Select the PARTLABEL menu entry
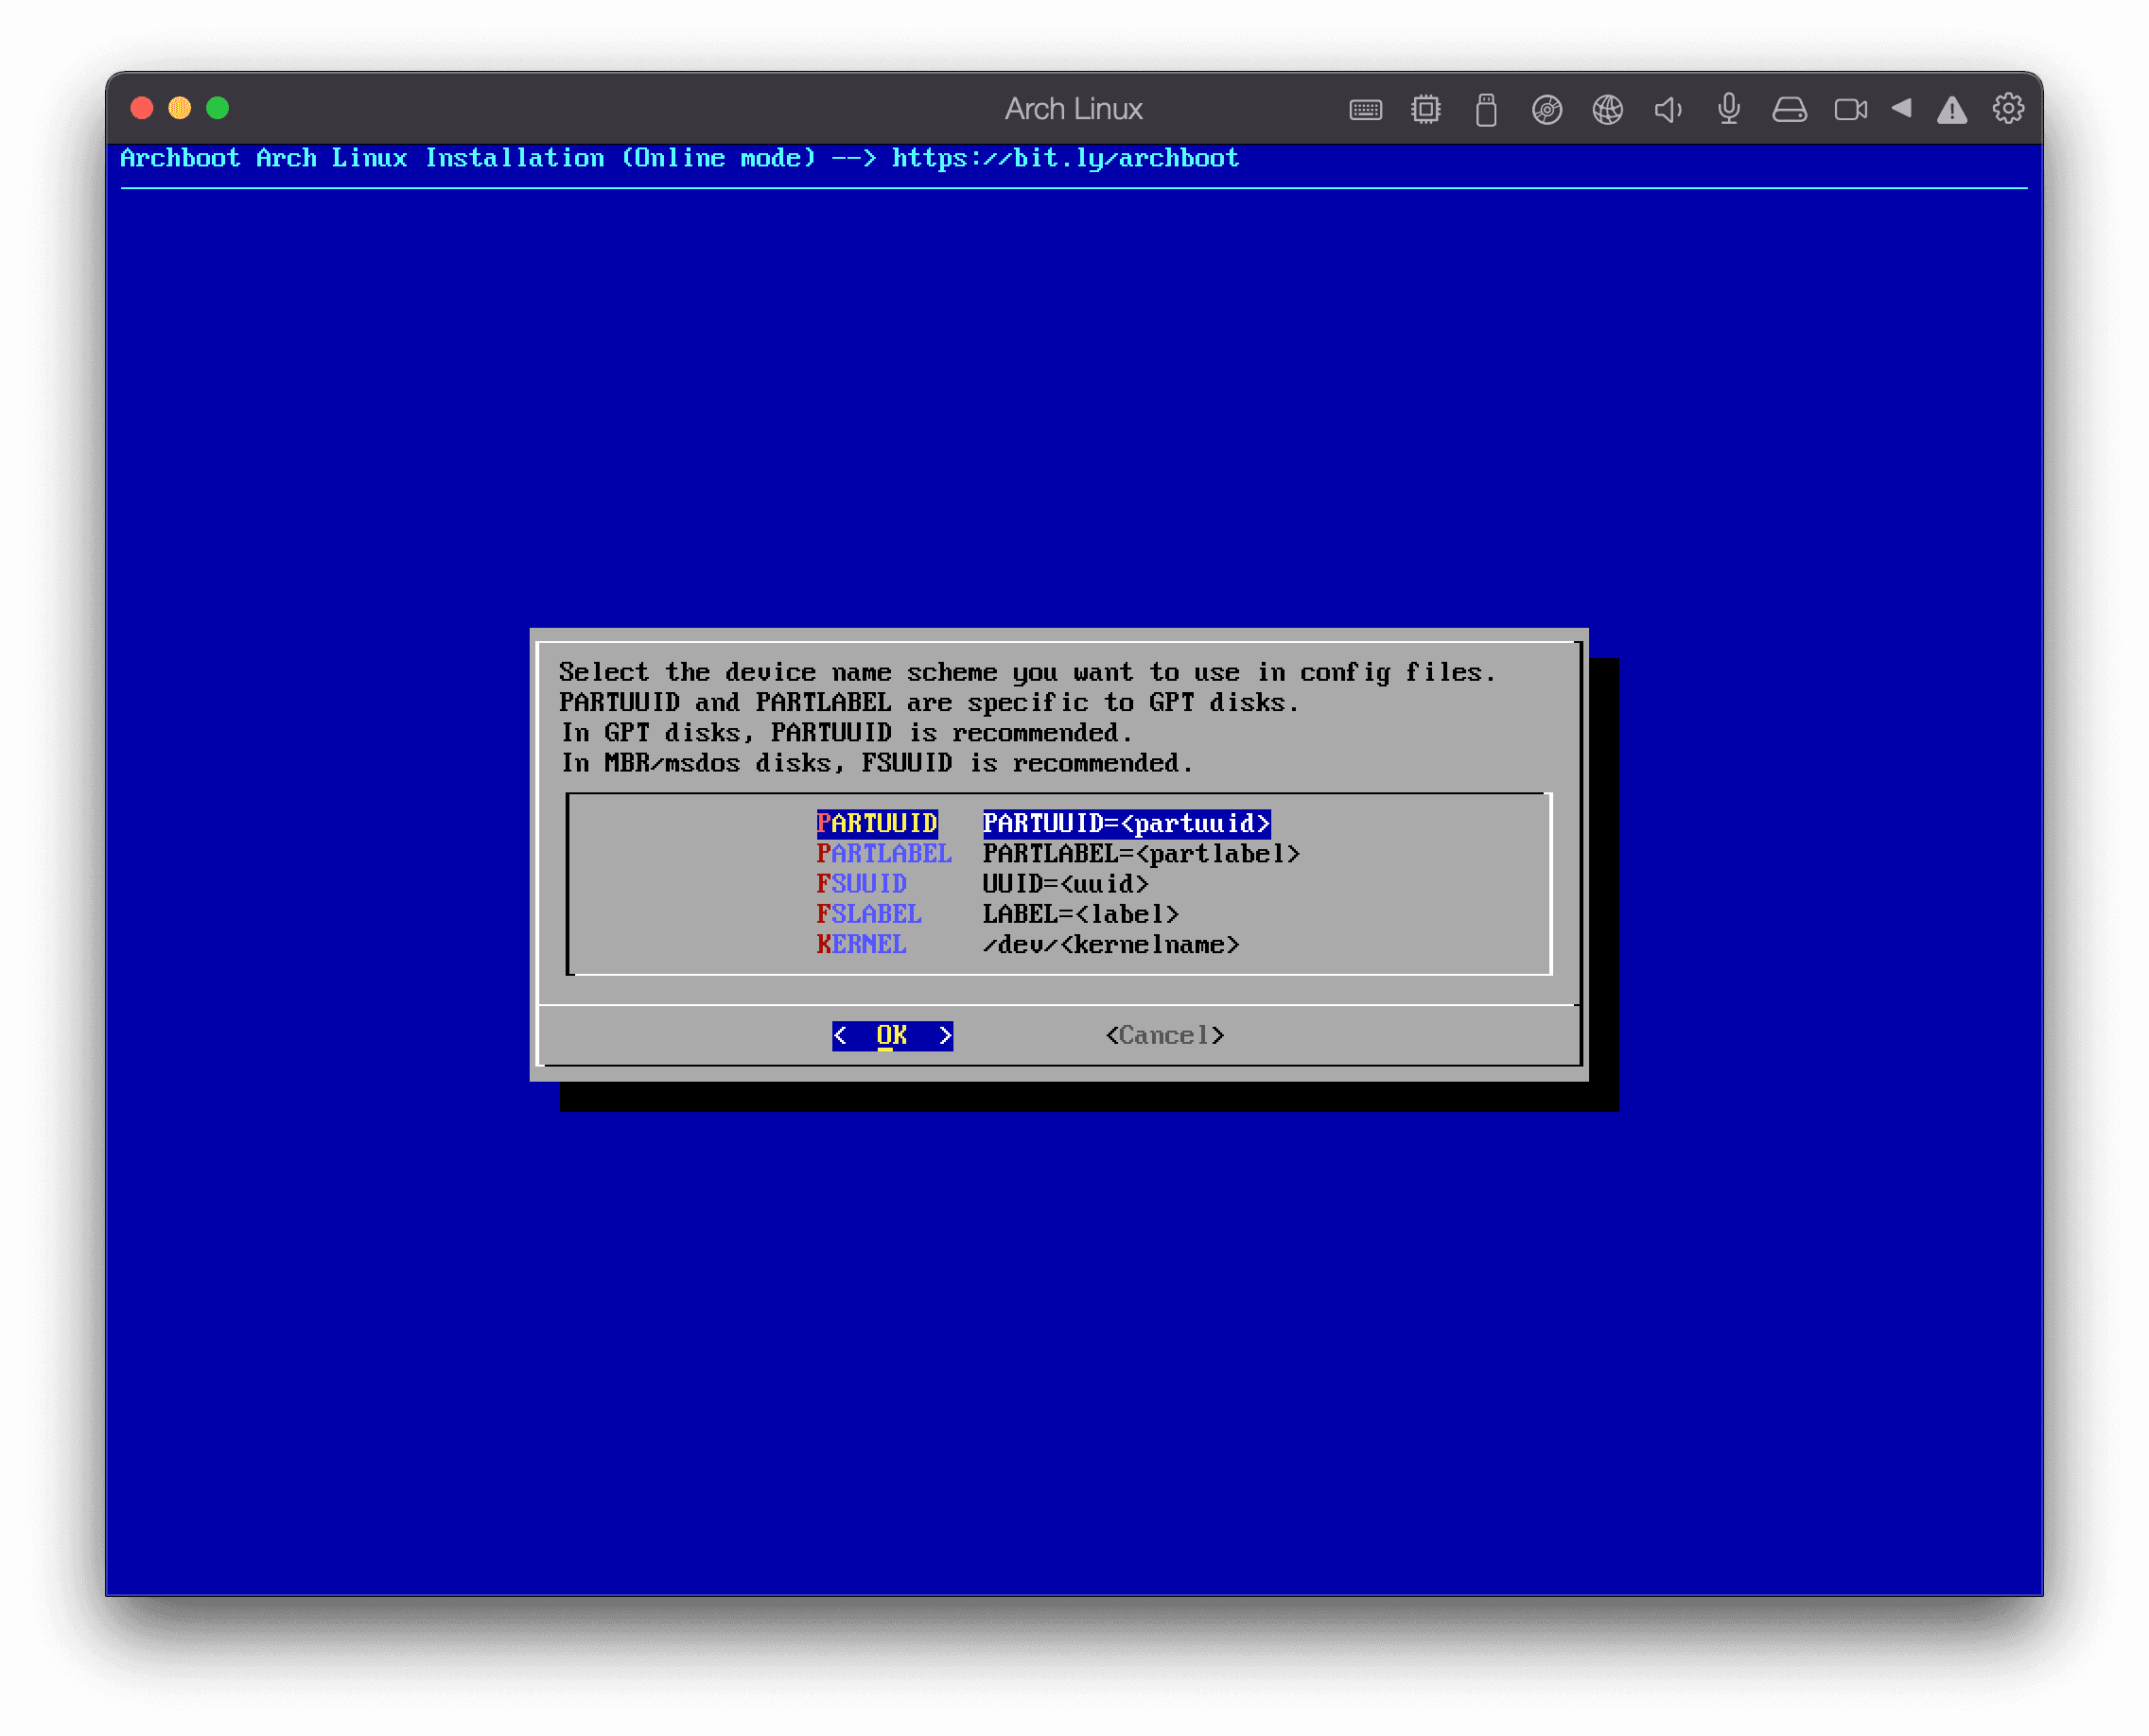This screenshot has height=1736, width=2149. [883, 853]
